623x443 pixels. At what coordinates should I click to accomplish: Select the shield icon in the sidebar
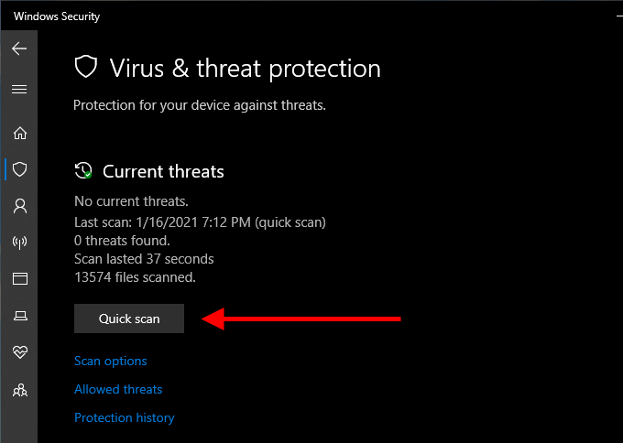[x=19, y=169]
